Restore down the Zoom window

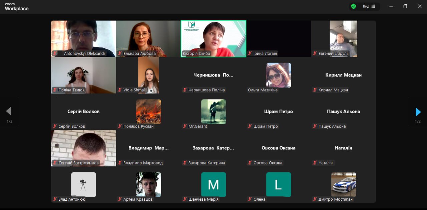[405, 6]
